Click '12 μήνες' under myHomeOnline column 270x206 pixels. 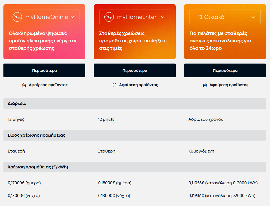coord(16,119)
